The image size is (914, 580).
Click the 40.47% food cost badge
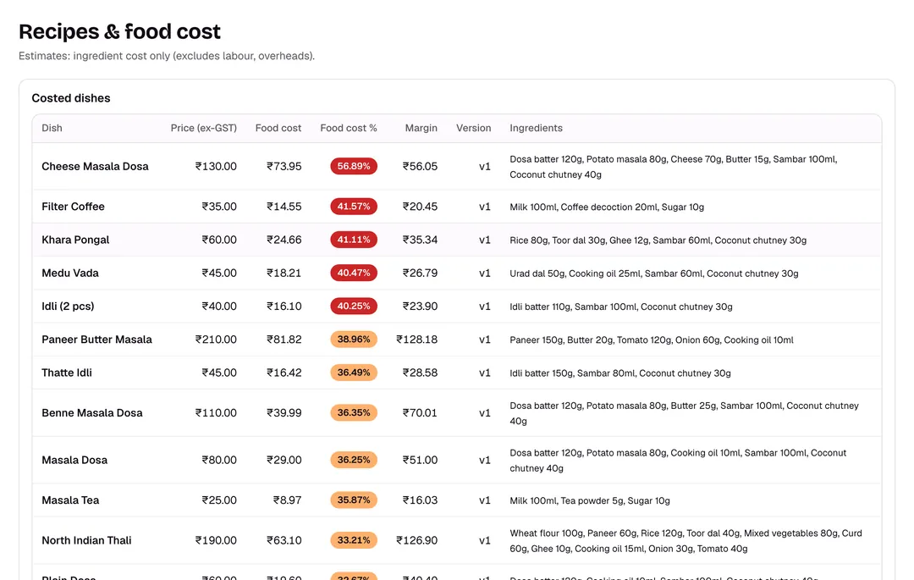(x=354, y=273)
